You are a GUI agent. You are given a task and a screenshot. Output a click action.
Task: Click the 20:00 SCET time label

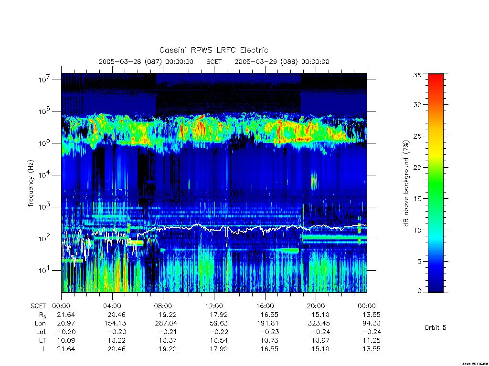(316, 306)
